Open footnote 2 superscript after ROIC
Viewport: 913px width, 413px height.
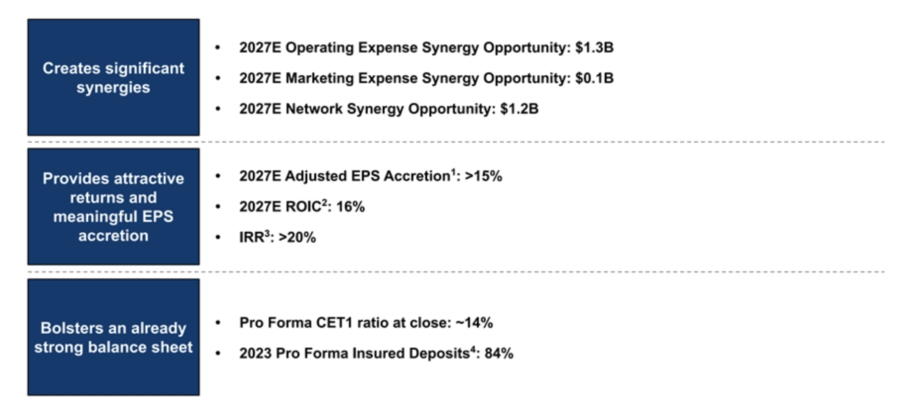click(325, 203)
